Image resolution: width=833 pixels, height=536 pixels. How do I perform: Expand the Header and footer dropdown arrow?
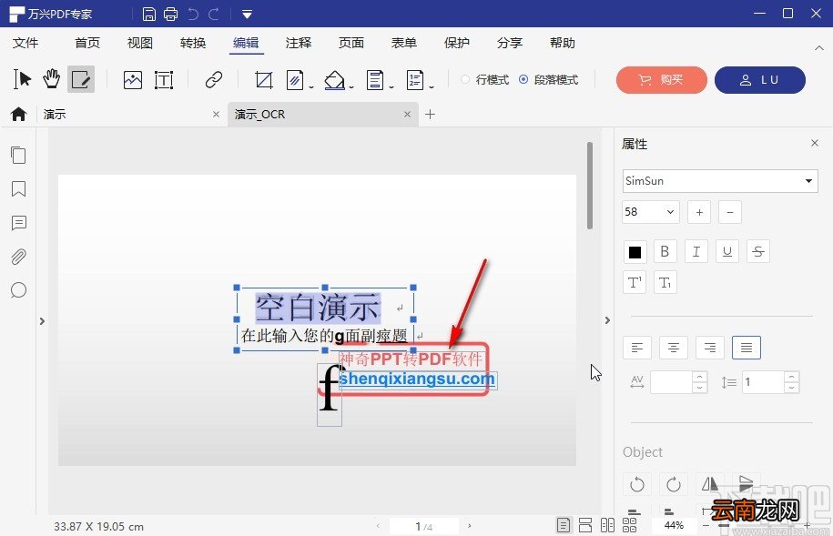391,87
